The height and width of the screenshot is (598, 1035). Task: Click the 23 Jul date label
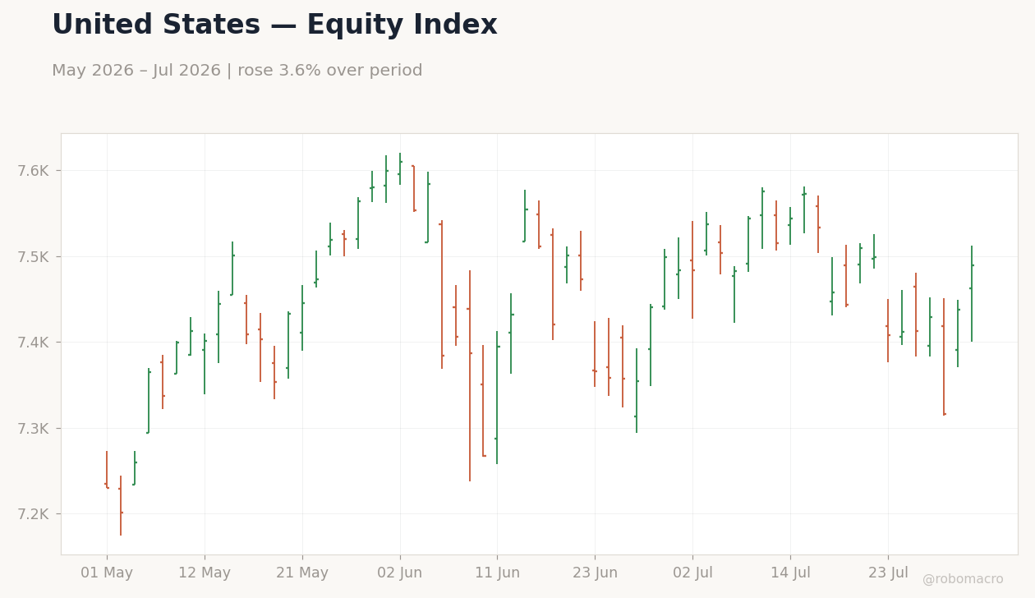(x=888, y=573)
